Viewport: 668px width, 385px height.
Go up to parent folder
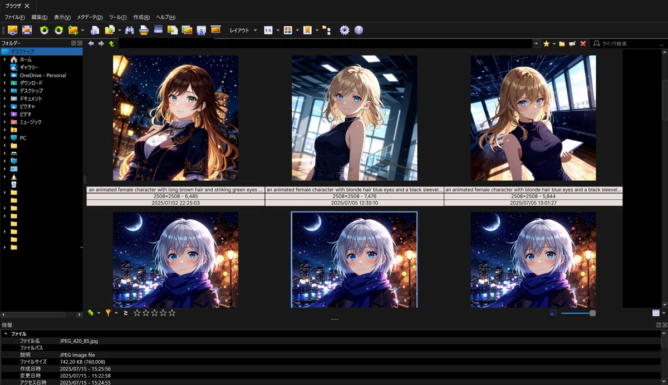click(111, 43)
